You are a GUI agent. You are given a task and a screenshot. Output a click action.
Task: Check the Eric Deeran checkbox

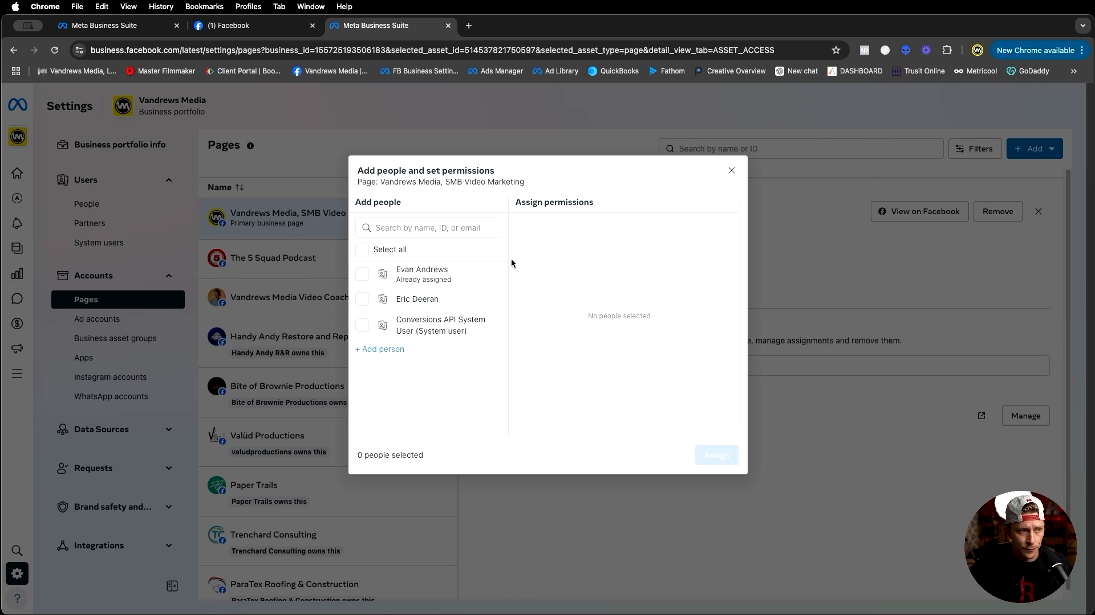point(362,299)
